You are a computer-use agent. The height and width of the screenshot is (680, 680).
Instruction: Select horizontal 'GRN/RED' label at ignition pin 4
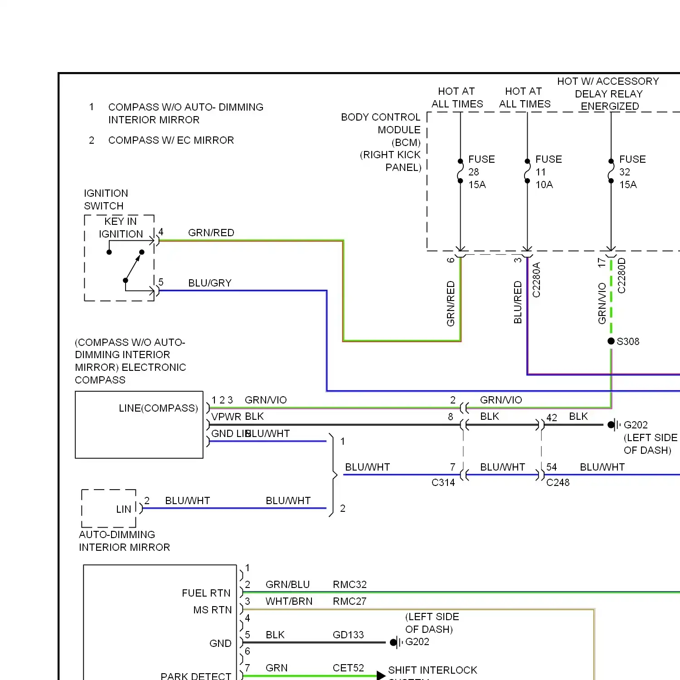pyautogui.click(x=211, y=233)
